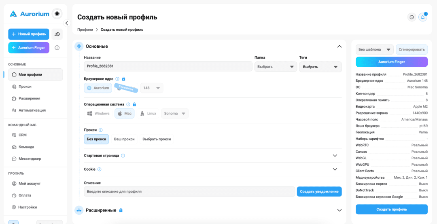
Task: Click the Создать профиль button
Action: (392, 209)
